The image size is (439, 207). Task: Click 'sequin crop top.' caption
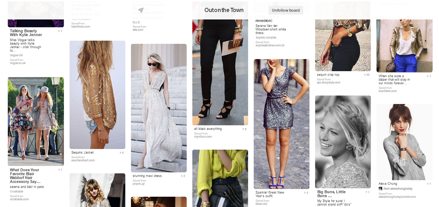pyautogui.click(x=329, y=75)
